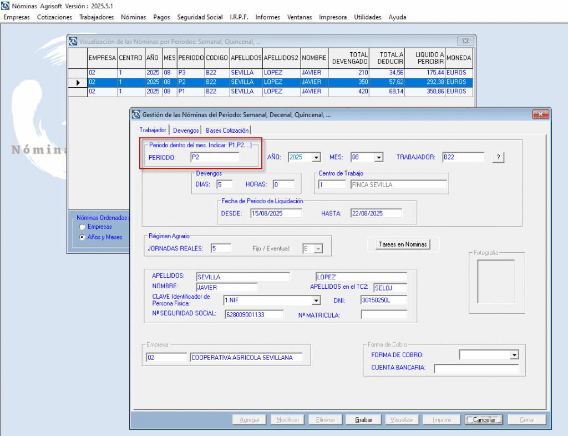Viewport: 568px width, 436px height.
Task: Open the Seguridad Social menu
Action: [200, 17]
